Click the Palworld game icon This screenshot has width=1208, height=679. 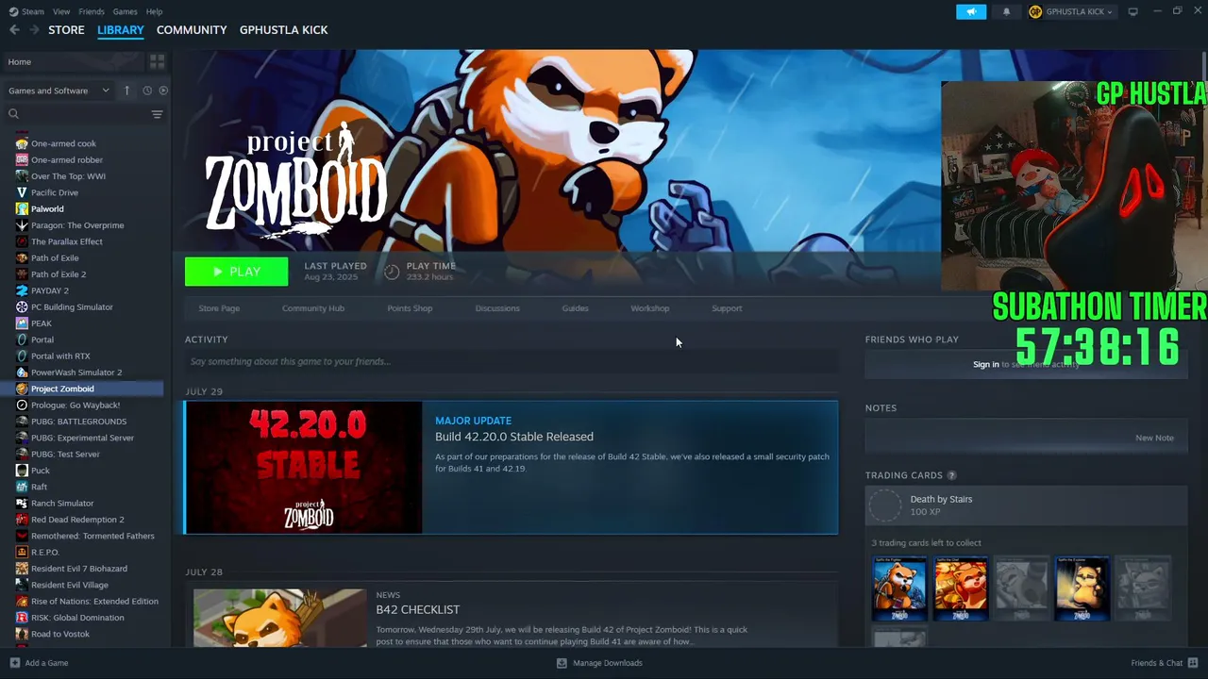(22, 208)
